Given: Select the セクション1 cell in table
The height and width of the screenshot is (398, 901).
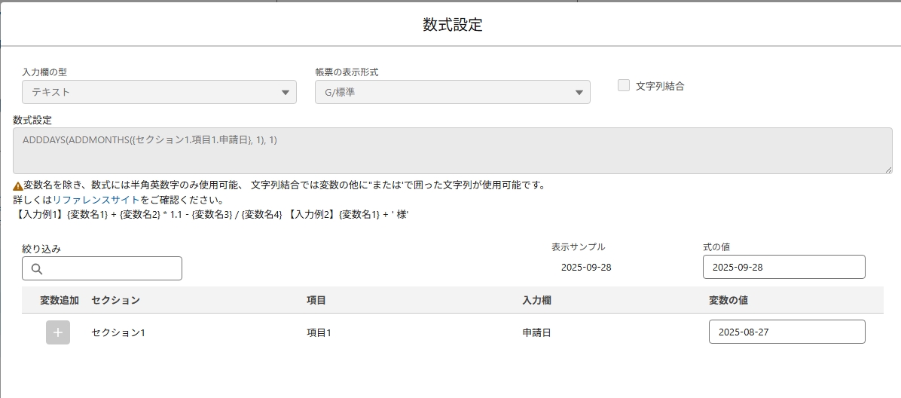Looking at the screenshot, I should [118, 332].
